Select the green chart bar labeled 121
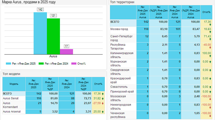215x120 pixels. [x=53, y=36]
